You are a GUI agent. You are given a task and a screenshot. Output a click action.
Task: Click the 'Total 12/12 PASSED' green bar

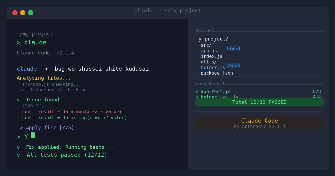click(260, 102)
